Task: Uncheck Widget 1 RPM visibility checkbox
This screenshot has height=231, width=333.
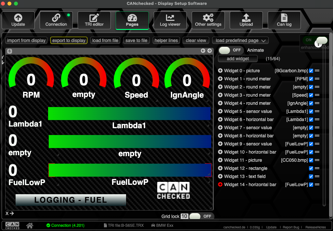Action: tap(311, 79)
